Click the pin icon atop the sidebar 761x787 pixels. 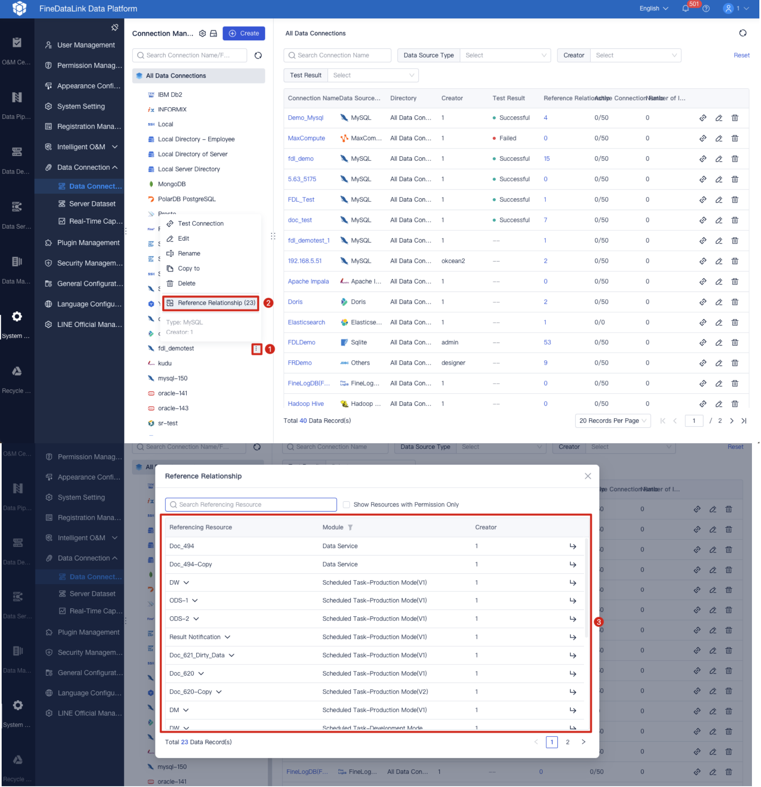pyautogui.click(x=115, y=28)
